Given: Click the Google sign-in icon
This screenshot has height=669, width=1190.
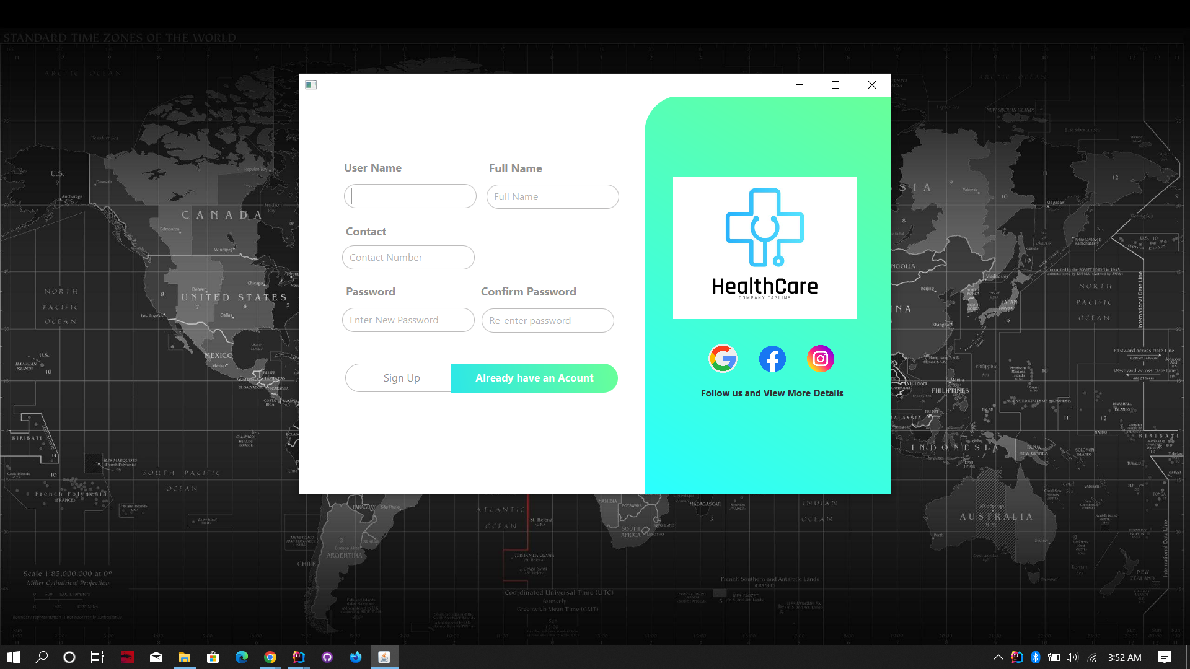Looking at the screenshot, I should [x=723, y=358].
